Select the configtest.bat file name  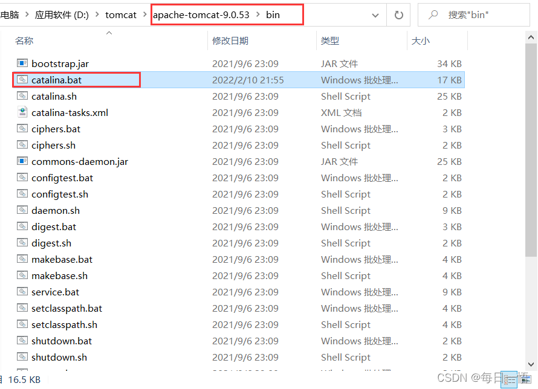(62, 178)
